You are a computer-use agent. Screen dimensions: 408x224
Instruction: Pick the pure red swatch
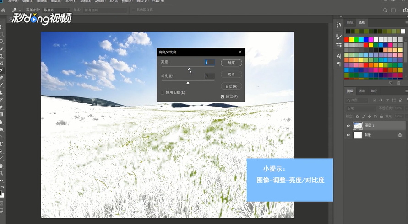[347, 39]
